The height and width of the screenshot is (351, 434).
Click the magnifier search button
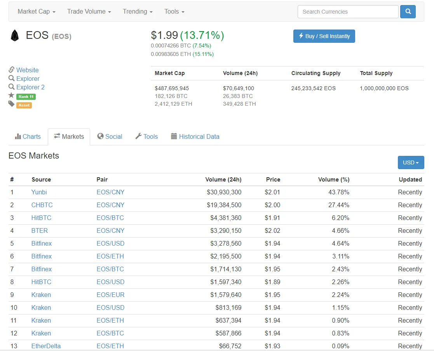pyautogui.click(x=408, y=12)
